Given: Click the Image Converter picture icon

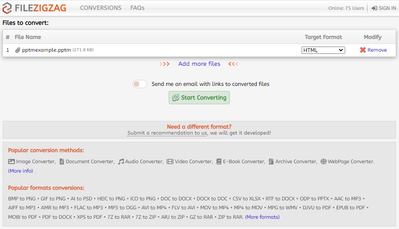Looking at the screenshot, I should coord(12,161).
